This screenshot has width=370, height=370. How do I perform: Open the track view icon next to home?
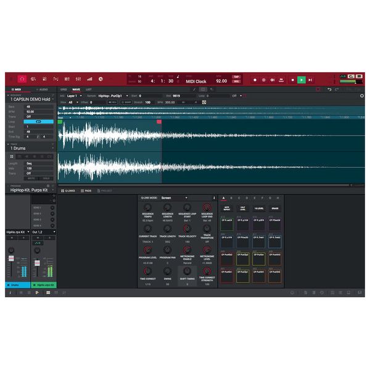pyautogui.click(x=33, y=79)
